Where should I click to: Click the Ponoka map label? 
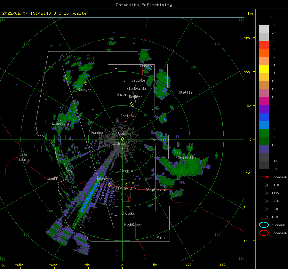tap(146, 66)
